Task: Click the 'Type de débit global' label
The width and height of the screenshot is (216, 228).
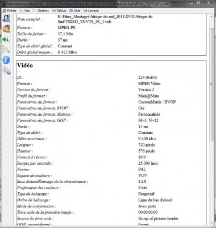Action: coord(35,46)
